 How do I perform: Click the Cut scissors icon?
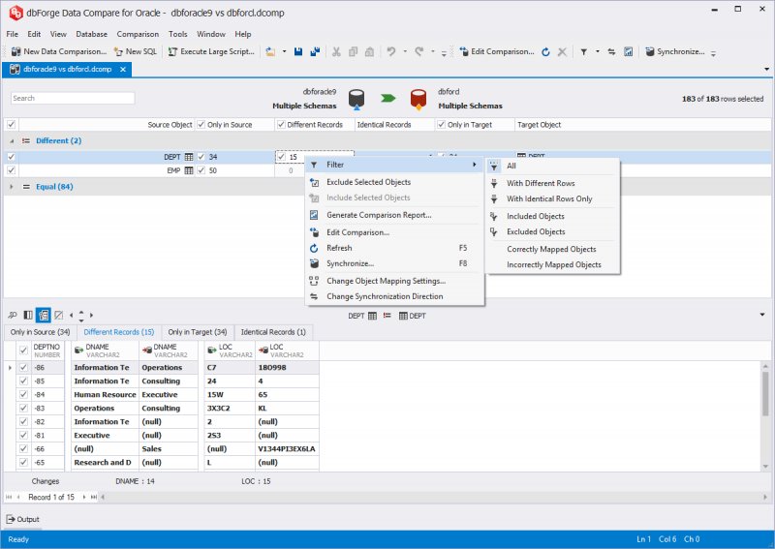point(336,51)
